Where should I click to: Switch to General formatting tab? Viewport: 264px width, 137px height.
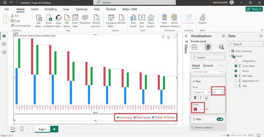point(208,66)
